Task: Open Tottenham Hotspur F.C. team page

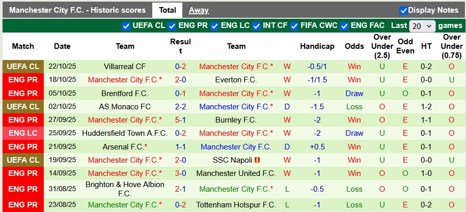Action: 236,205
